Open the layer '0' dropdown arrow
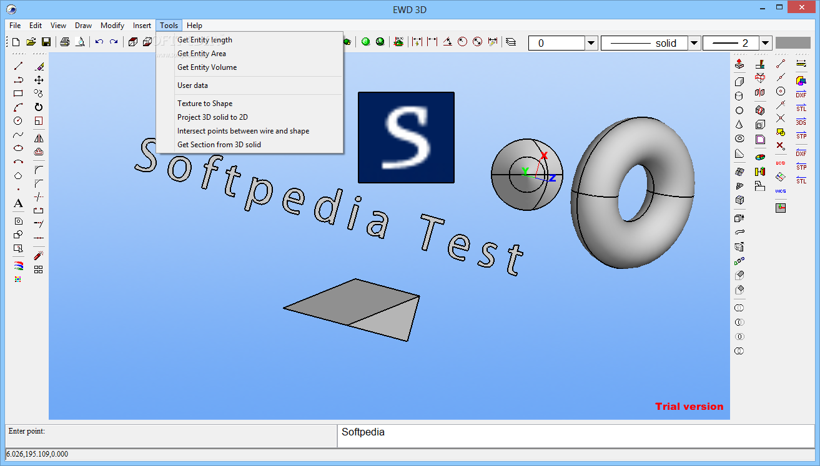 tap(591, 43)
